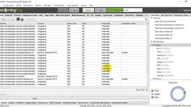Switch to list view icon

click(18, 19)
